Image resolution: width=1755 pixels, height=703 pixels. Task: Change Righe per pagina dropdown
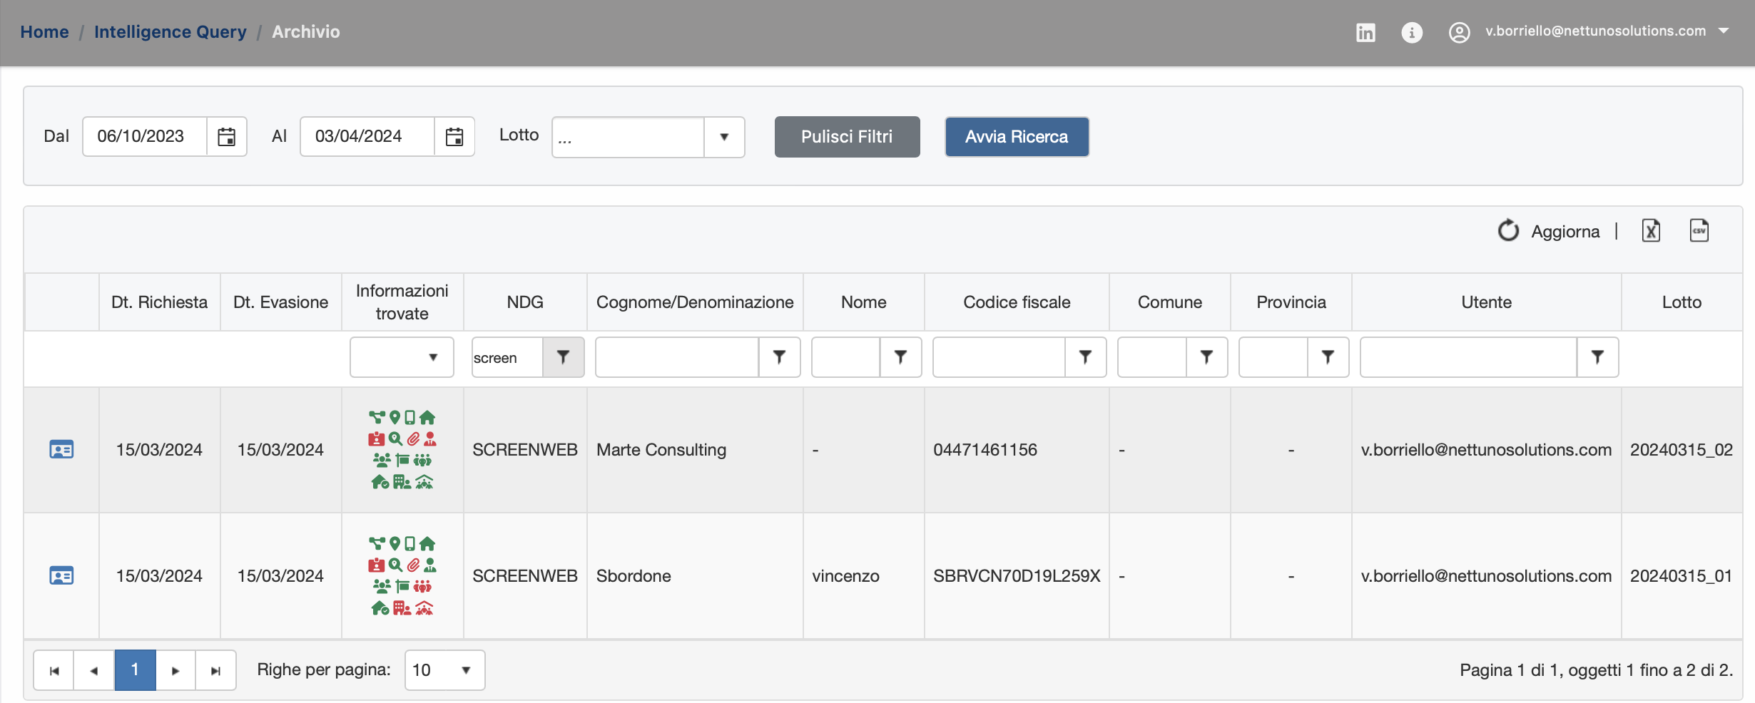click(x=444, y=670)
